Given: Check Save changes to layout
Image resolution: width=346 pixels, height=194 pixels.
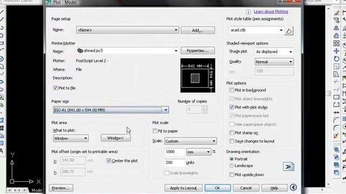Looking at the screenshot, I should pyautogui.click(x=231, y=141).
